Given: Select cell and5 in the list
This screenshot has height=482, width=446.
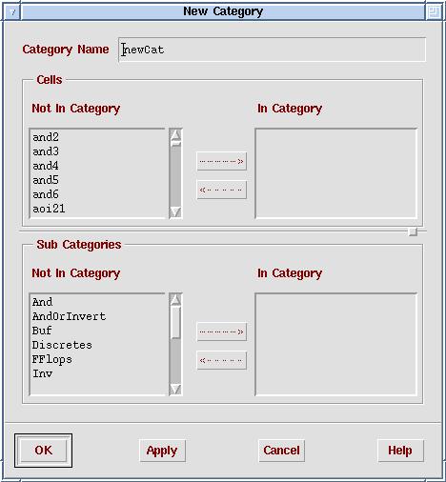Looking at the screenshot, I should point(46,180).
